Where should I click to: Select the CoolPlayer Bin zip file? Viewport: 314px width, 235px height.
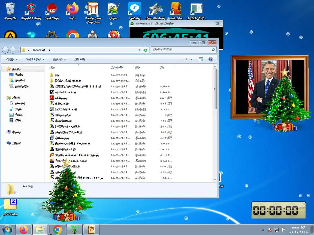click(x=111, y=126)
